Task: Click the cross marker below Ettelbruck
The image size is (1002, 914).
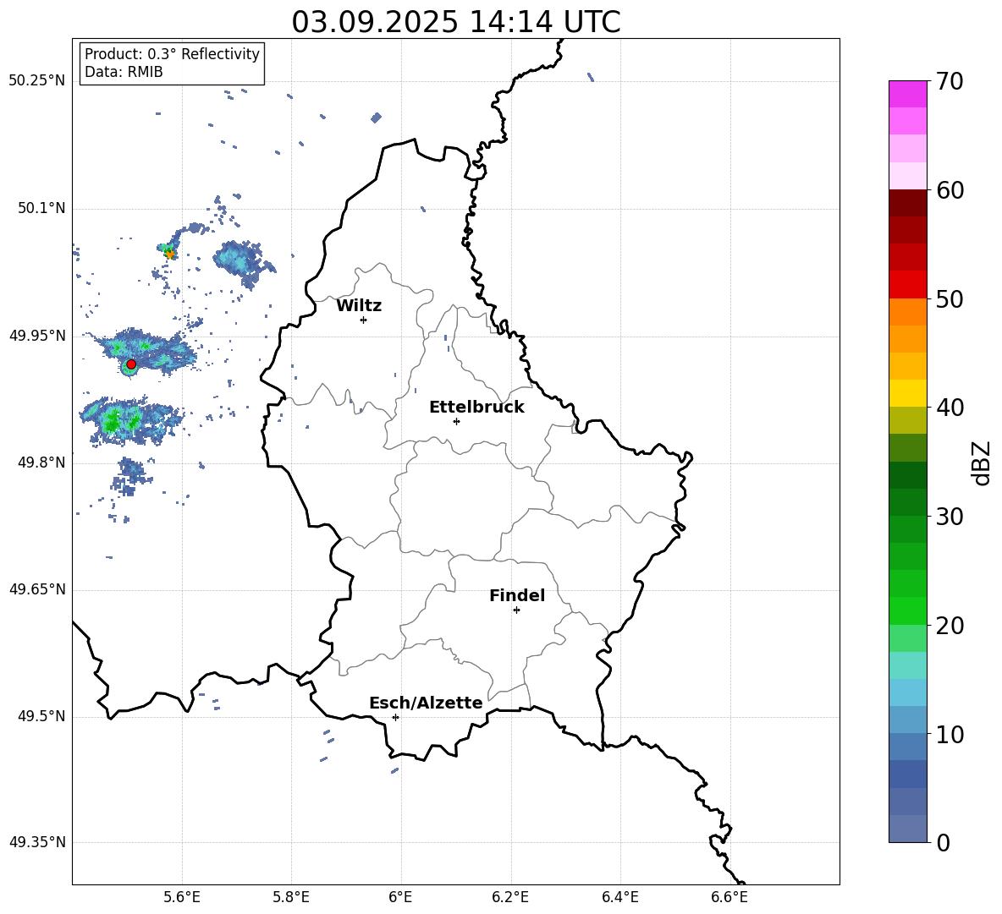Action: click(x=456, y=421)
